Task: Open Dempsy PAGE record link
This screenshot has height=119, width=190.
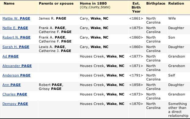Action: (x=15, y=104)
